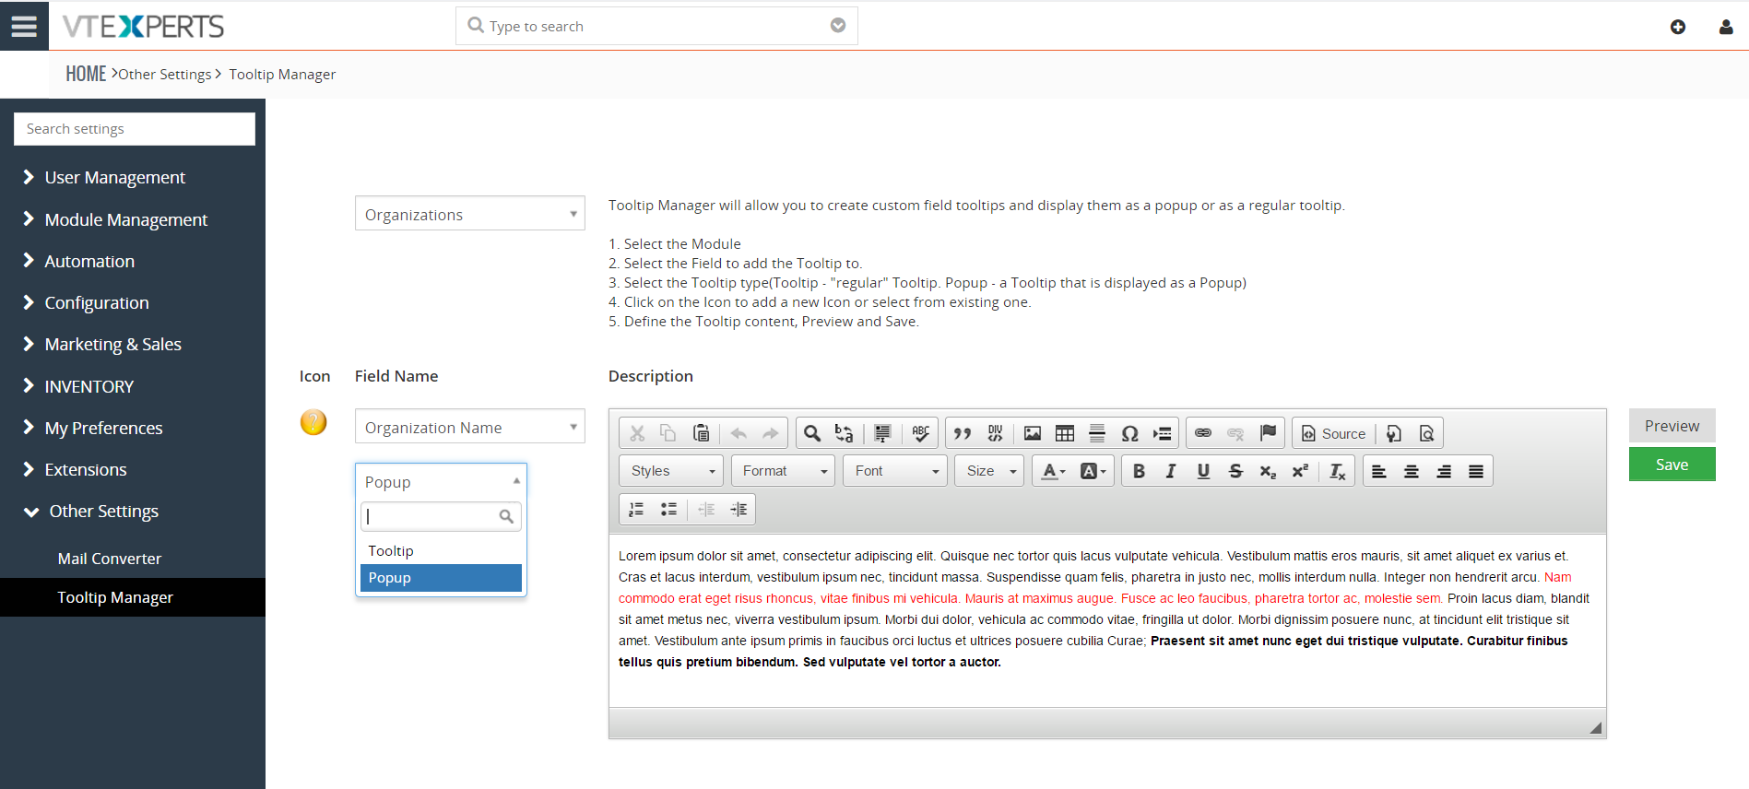Open the global search dropdown arrow
This screenshot has width=1749, height=789.
point(838,26)
